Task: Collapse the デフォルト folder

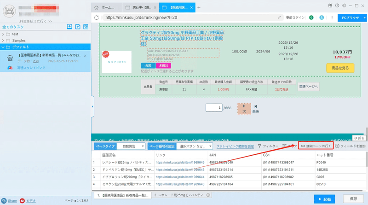Action: (x=3, y=47)
